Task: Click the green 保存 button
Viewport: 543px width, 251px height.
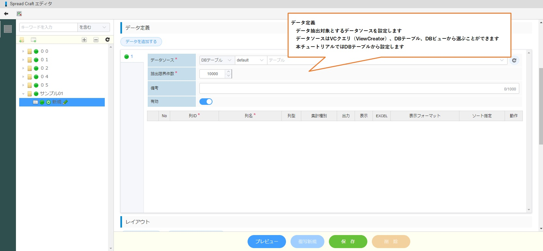Action: click(x=348, y=242)
